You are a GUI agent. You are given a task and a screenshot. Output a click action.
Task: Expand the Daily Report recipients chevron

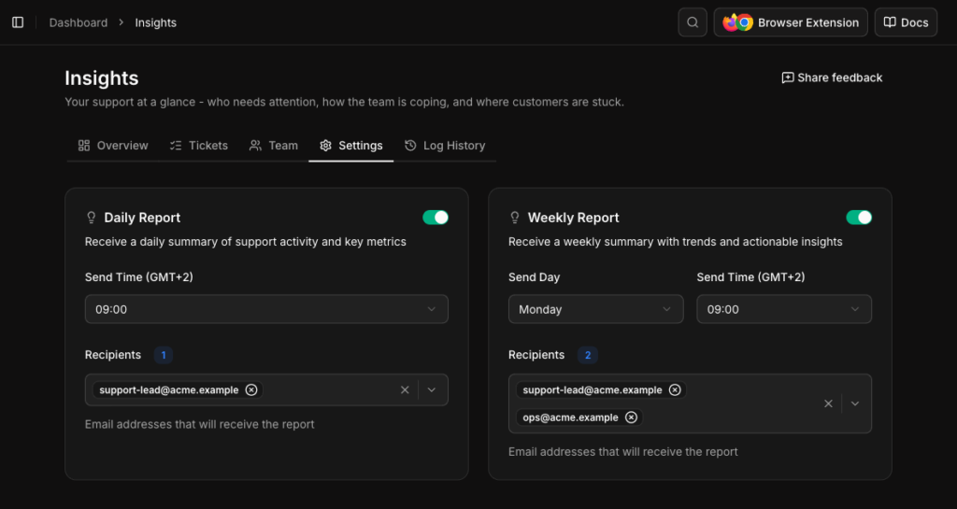point(432,390)
